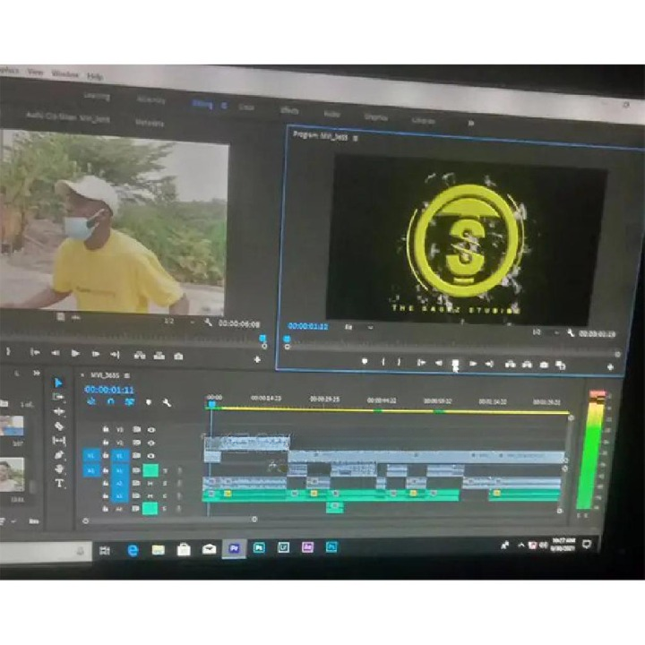Open Program panel menu icon
Image resolution: width=645 pixels, height=645 pixels.
tap(356, 139)
